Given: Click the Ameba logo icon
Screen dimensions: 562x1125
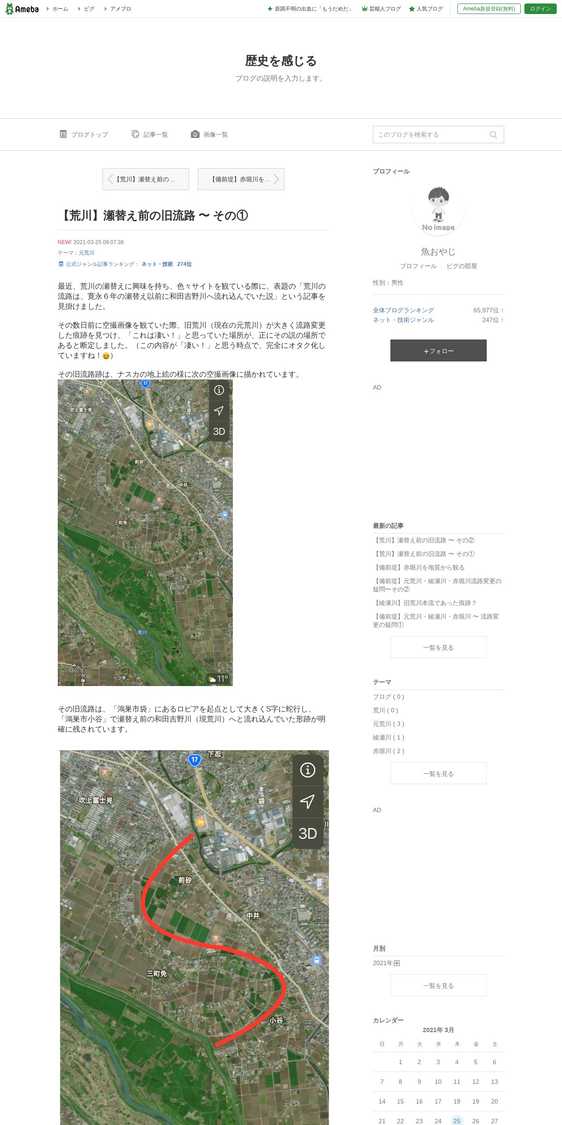Looking at the screenshot, I should click(22, 9).
